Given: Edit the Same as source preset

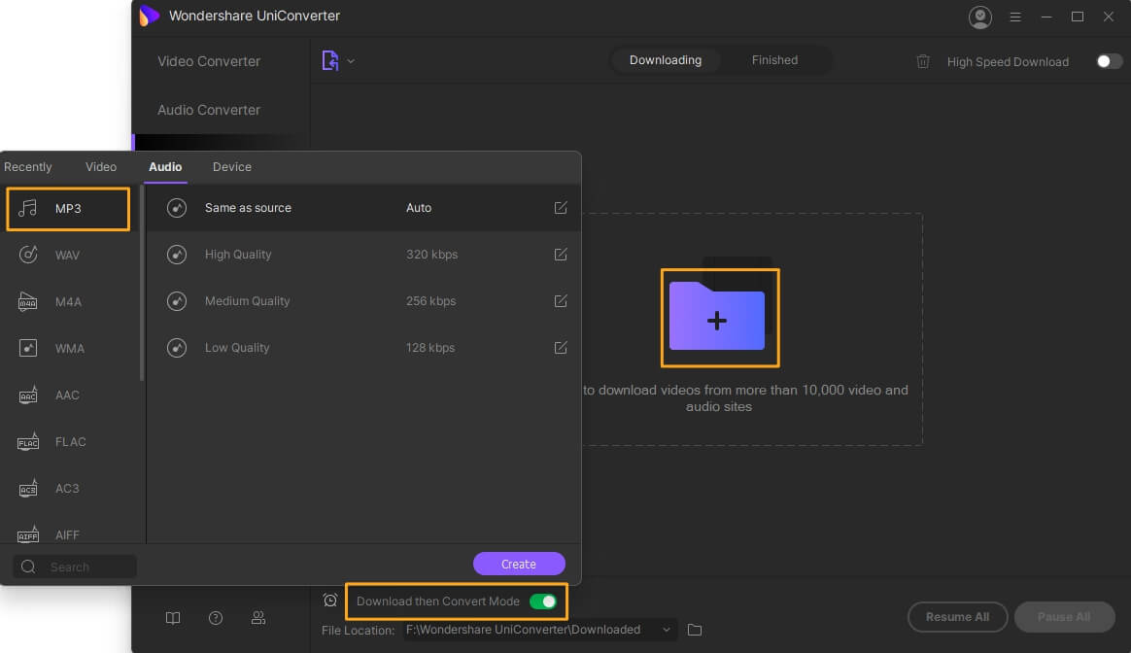Looking at the screenshot, I should click(x=561, y=208).
